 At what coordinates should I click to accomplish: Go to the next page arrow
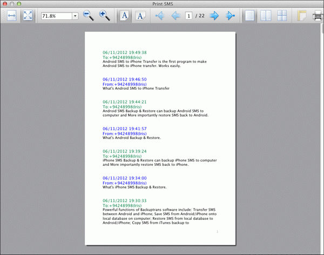[x=214, y=16]
